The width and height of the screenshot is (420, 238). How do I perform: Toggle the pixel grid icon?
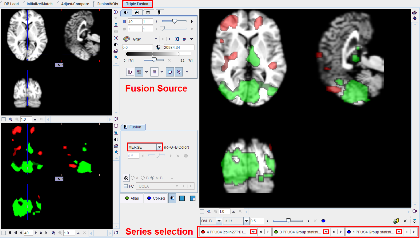[154, 72]
